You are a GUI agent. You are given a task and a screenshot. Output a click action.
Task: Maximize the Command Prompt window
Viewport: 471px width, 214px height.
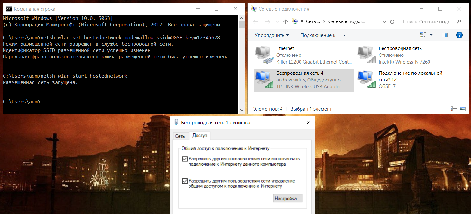coord(217,9)
